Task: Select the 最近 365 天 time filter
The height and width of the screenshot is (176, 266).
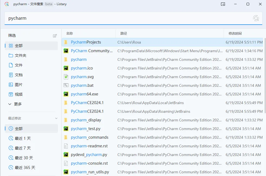Action: point(31,168)
